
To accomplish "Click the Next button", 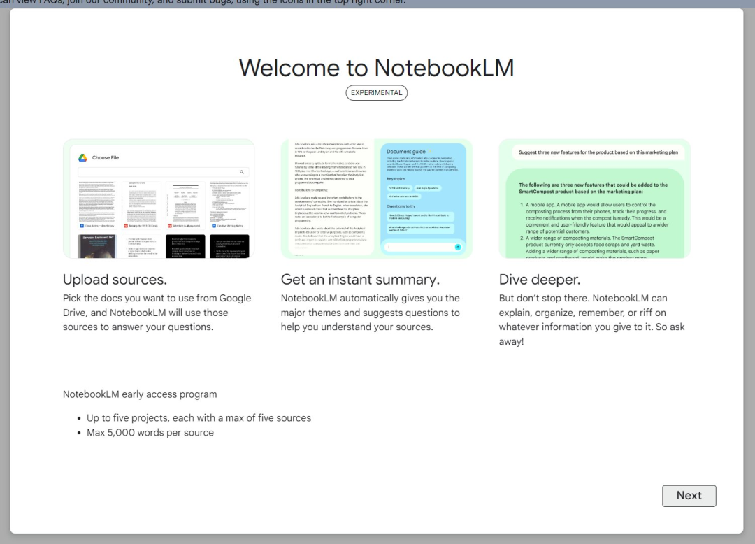I will 689,496.
